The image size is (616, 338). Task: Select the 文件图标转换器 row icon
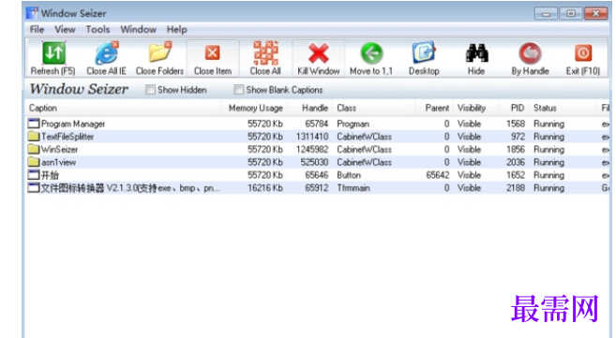point(34,188)
